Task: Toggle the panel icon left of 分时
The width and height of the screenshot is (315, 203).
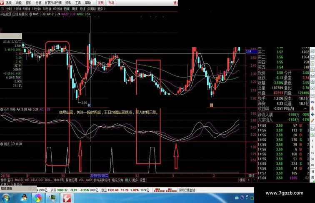Action: pos(2,9)
